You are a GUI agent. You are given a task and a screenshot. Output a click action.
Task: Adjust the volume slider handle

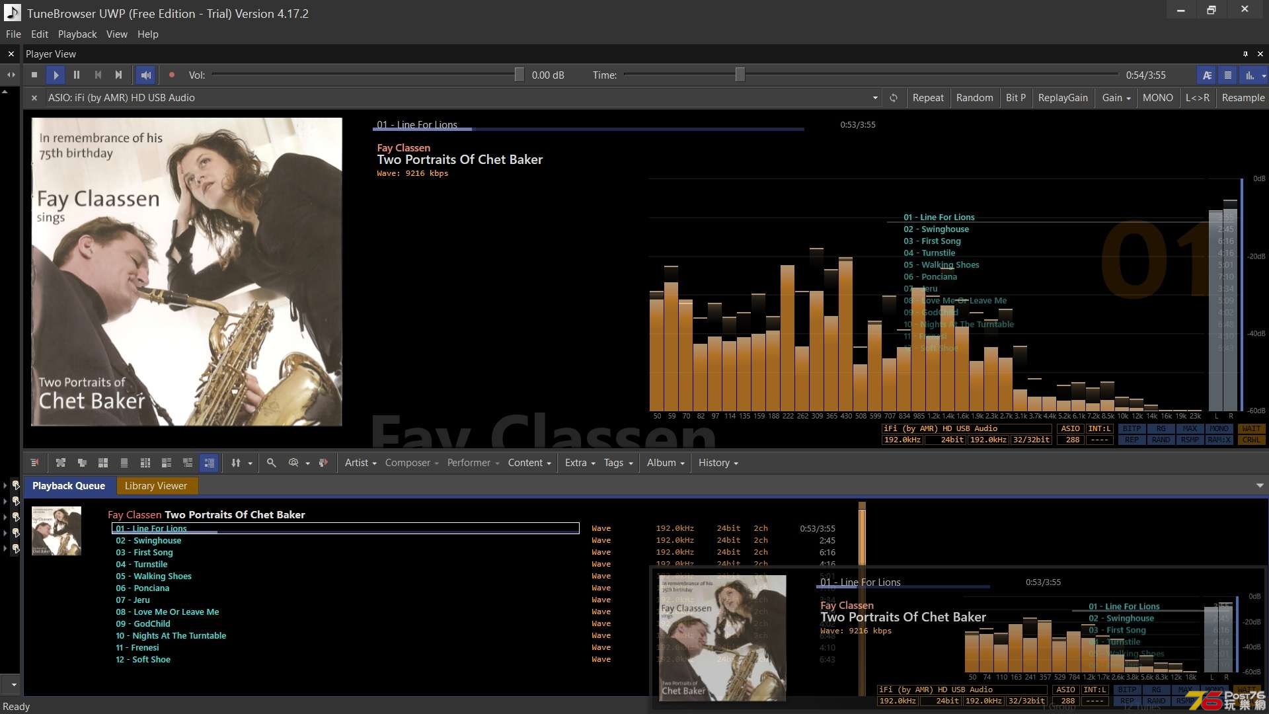click(x=519, y=75)
